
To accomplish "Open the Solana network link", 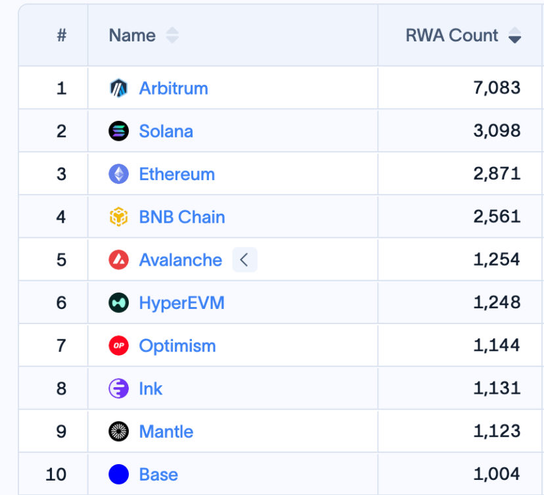I will (166, 131).
